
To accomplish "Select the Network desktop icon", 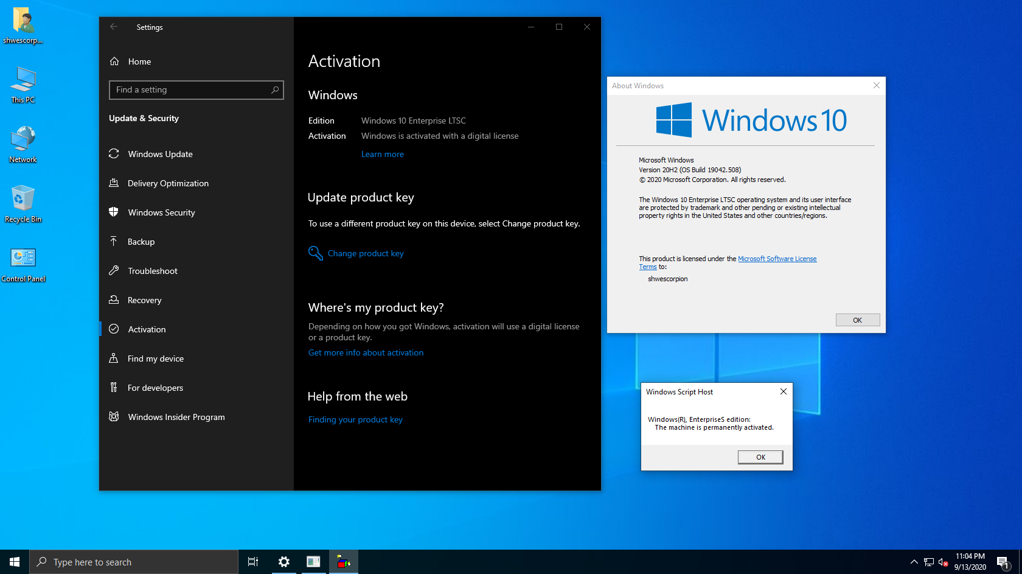I will [23, 145].
